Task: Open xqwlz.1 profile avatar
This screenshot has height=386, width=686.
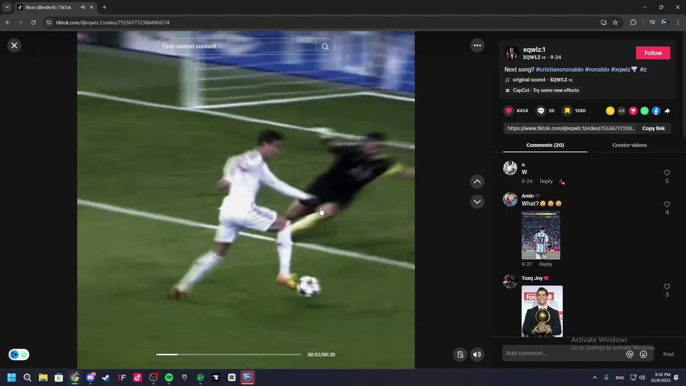Action: pos(511,53)
